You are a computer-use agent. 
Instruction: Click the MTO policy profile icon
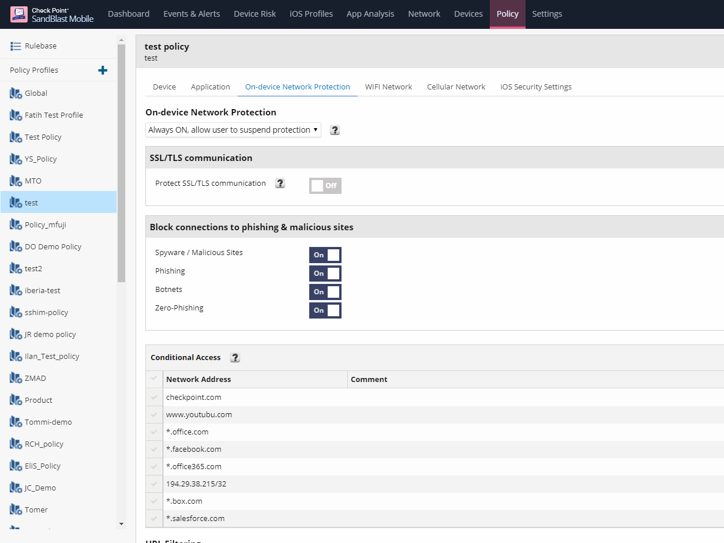pyautogui.click(x=16, y=181)
